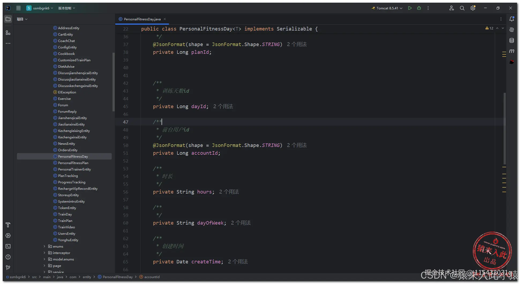
Task: Click the main breadcrumb in the navigation bar
Action: coord(47,277)
